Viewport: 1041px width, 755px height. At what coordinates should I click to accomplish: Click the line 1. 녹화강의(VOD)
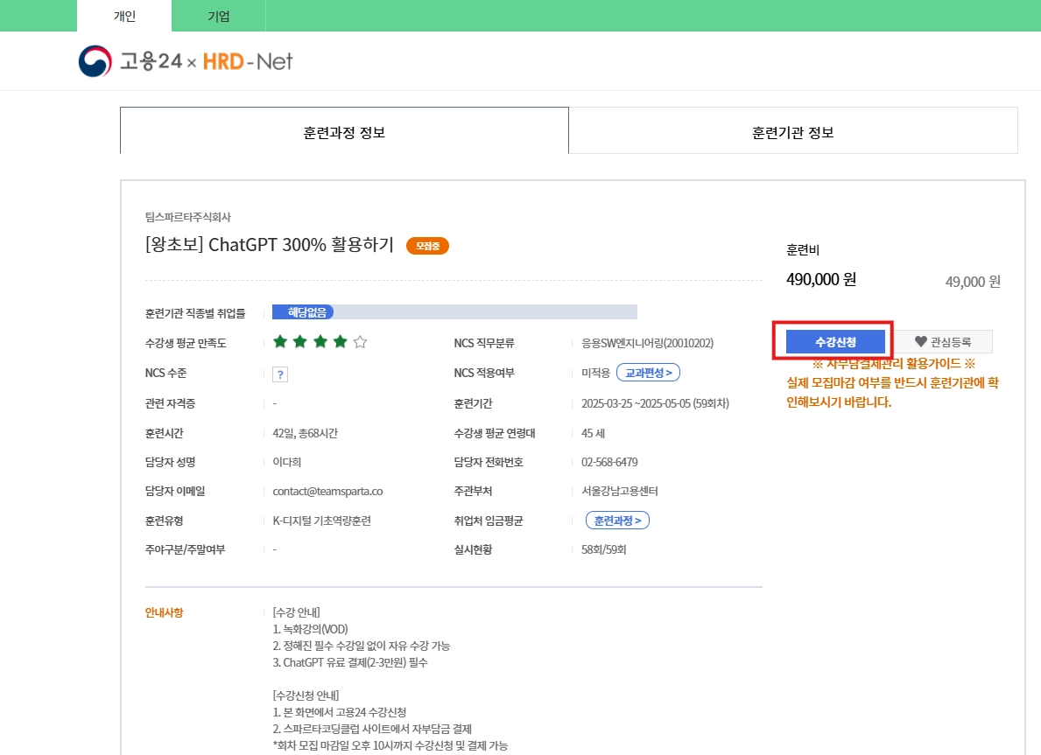(310, 629)
